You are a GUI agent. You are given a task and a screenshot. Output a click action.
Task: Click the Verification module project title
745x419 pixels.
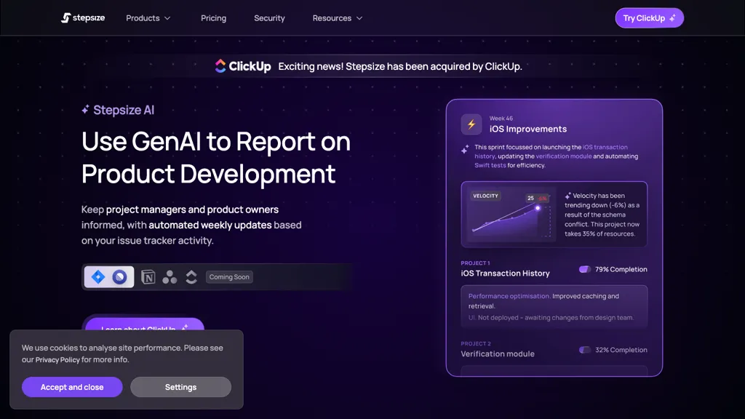pyautogui.click(x=498, y=354)
